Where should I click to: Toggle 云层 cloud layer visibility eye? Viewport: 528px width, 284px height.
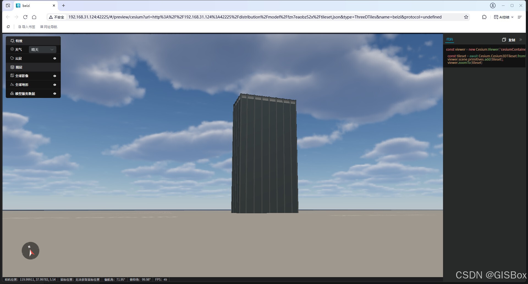[55, 58]
